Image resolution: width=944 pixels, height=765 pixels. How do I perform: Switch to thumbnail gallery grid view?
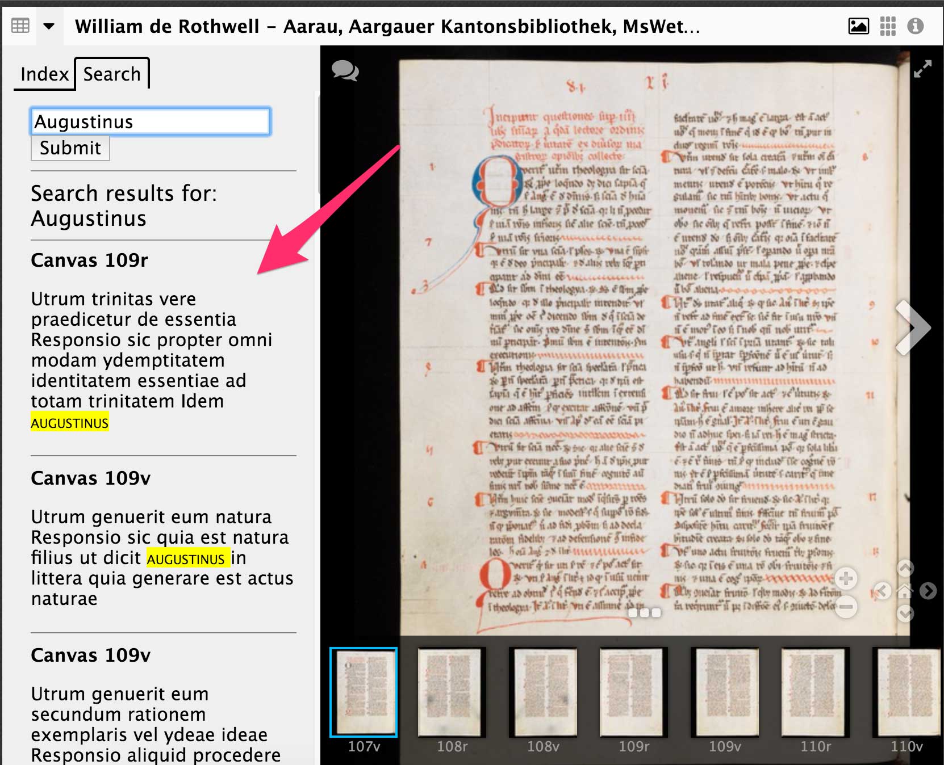coord(888,26)
